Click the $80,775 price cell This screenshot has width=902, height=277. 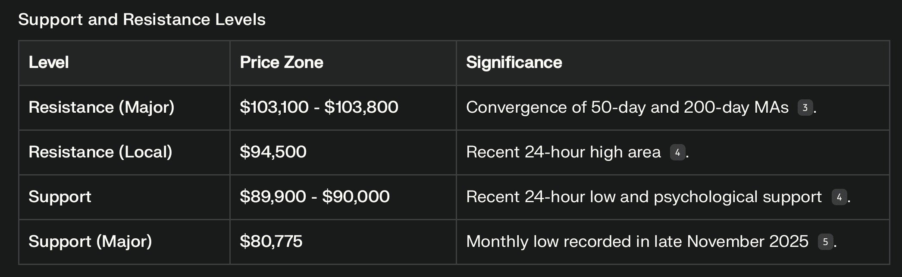click(271, 242)
